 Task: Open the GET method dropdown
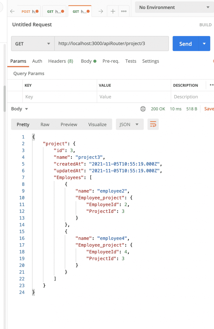pyautogui.click(x=33, y=43)
